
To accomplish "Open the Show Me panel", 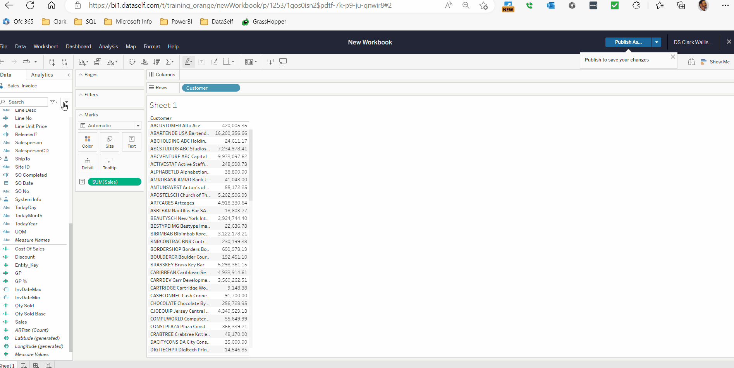I will click(715, 62).
